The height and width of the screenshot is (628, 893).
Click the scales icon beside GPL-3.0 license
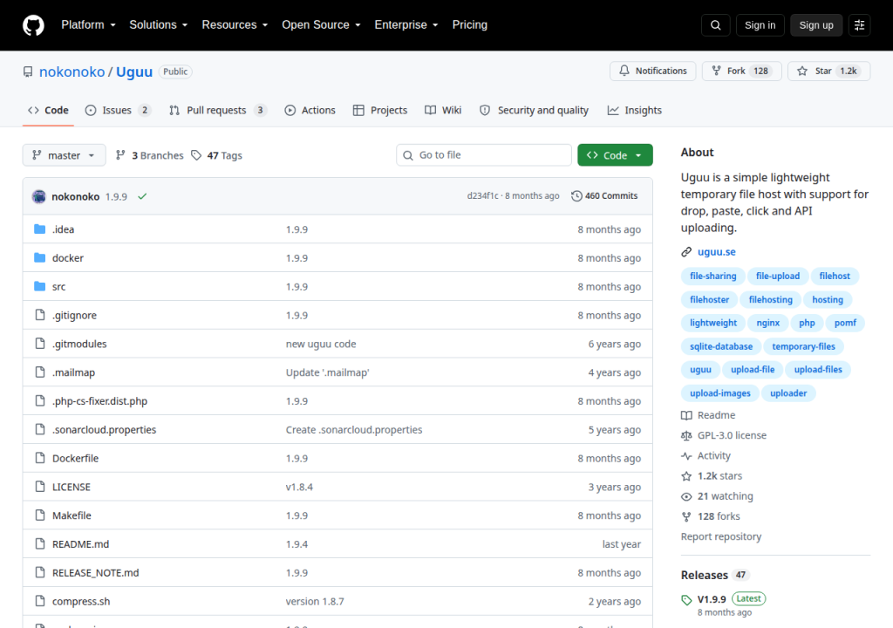(686, 435)
